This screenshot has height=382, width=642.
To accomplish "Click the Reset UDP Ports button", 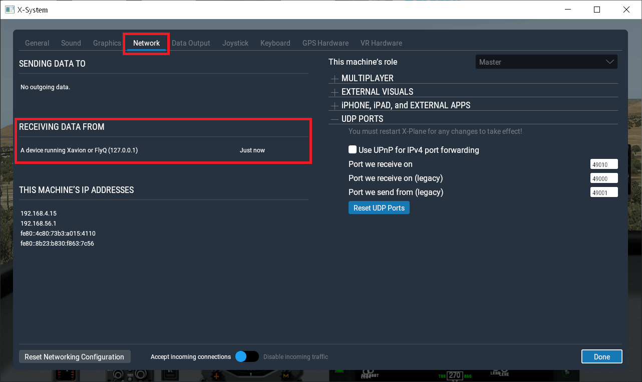I will coord(379,208).
